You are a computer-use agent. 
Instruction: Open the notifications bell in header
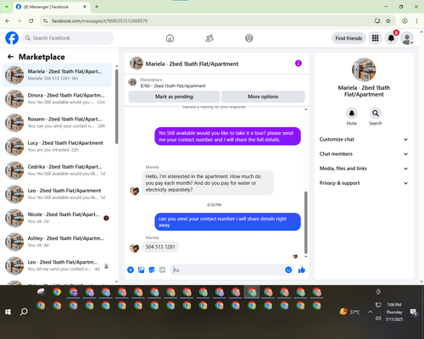point(391,38)
